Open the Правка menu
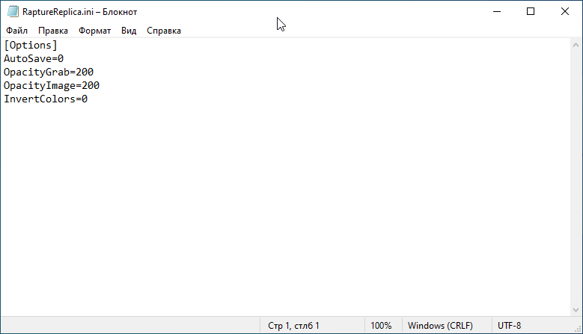 [x=53, y=31]
